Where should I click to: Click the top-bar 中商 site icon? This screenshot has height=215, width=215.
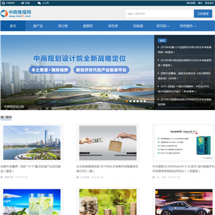click(4, 3)
